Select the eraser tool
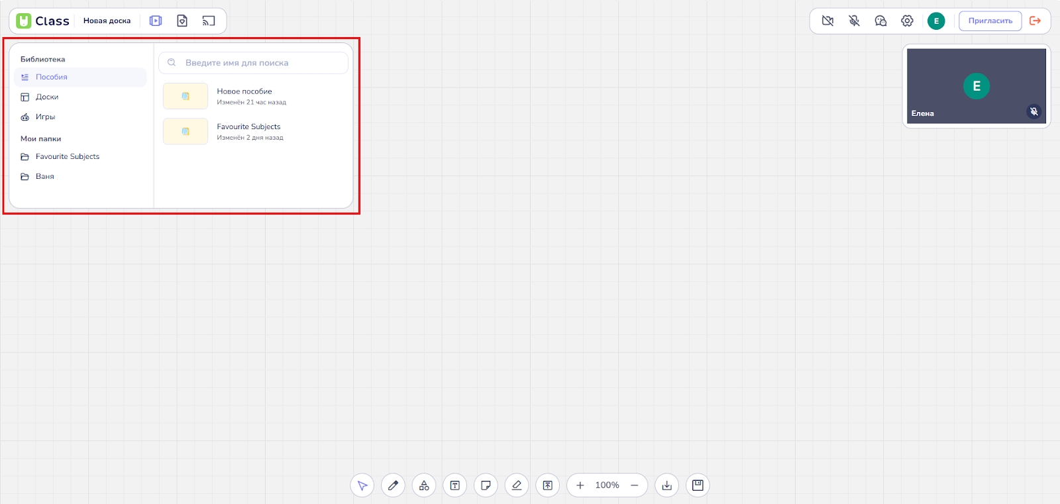 (517, 485)
